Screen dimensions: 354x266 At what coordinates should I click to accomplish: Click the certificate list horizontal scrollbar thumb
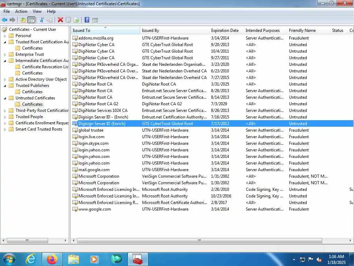(199, 240)
